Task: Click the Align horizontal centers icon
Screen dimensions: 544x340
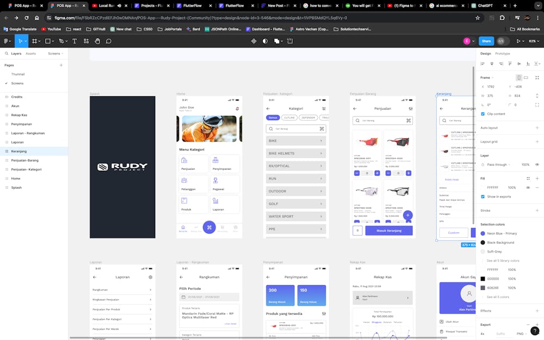Action: [x=492, y=64]
